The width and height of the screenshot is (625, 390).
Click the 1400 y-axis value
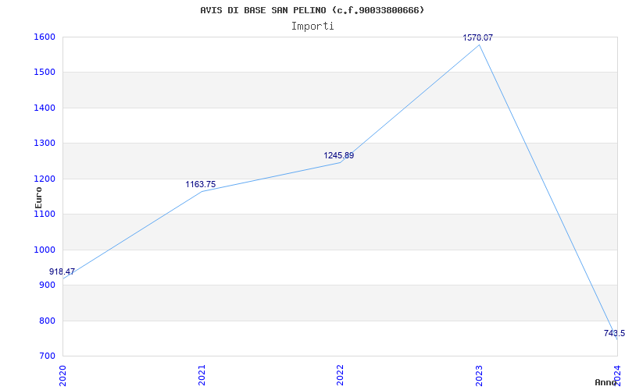(45, 108)
